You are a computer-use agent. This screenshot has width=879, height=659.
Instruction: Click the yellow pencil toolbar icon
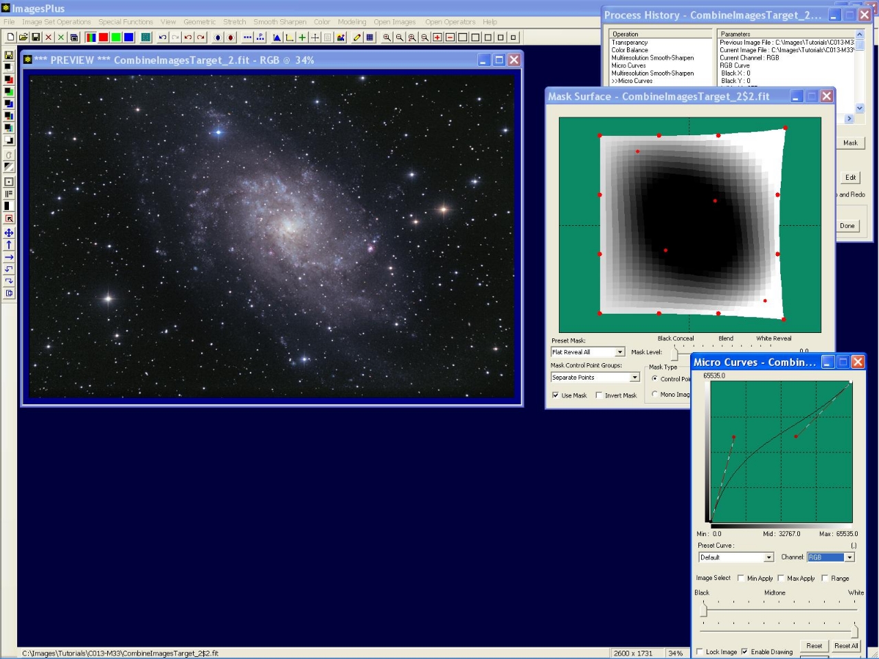pyautogui.click(x=357, y=38)
